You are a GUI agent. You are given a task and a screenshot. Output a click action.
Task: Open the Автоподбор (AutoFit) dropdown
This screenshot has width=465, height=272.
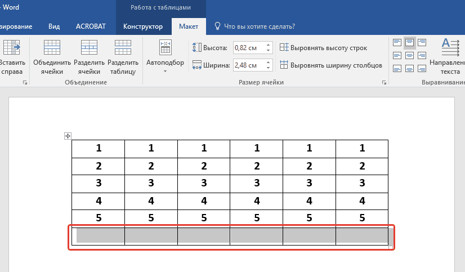[x=165, y=57]
